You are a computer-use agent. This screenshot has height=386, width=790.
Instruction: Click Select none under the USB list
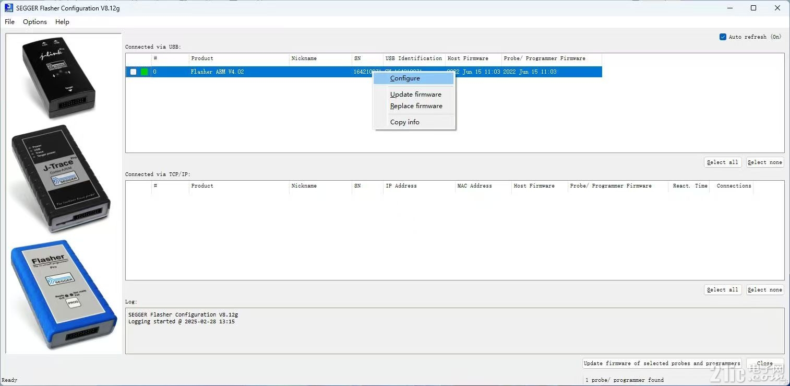765,162
